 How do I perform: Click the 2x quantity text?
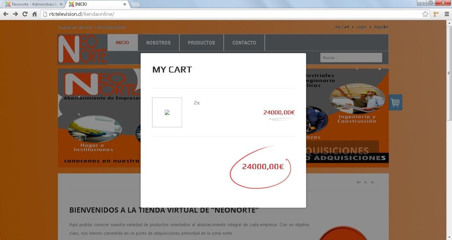coord(196,103)
